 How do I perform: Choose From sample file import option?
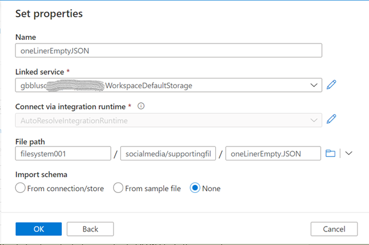coord(119,188)
